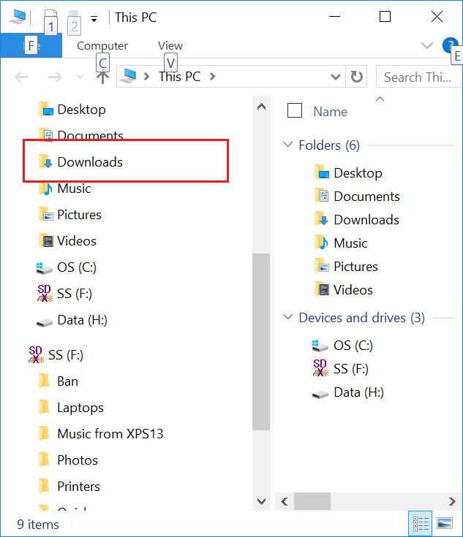Viewport: 463px width, 537px height.
Task: Switch to the View ribbon tab
Action: (x=170, y=45)
